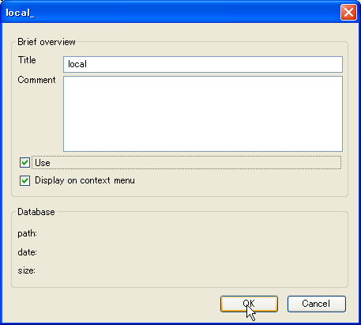Click the Display on context menu label
The height and width of the screenshot is (325, 361).
click(85, 180)
